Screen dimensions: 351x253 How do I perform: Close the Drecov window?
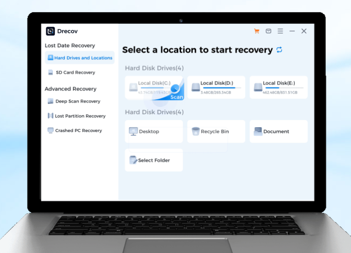tap(304, 31)
